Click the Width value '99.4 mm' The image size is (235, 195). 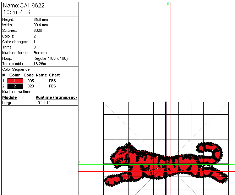click(x=40, y=25)
